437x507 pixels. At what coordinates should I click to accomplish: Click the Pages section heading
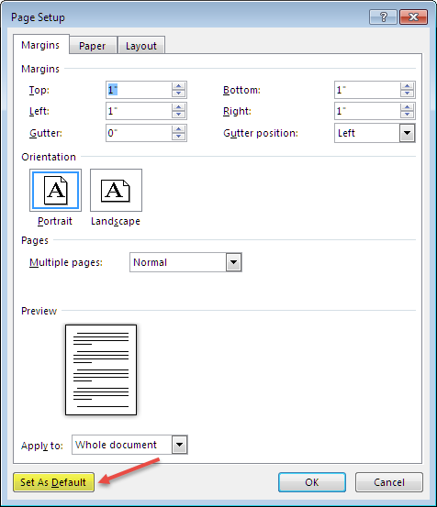click(35, 240)
